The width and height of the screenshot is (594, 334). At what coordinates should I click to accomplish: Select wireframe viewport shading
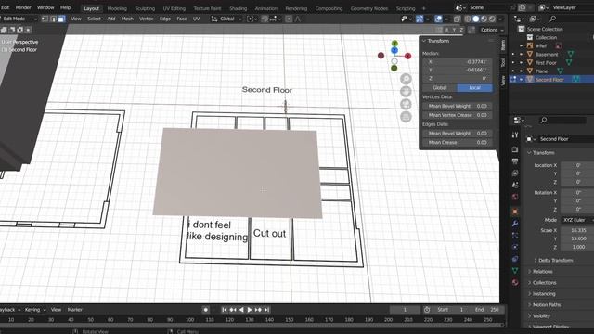point(468,19)
